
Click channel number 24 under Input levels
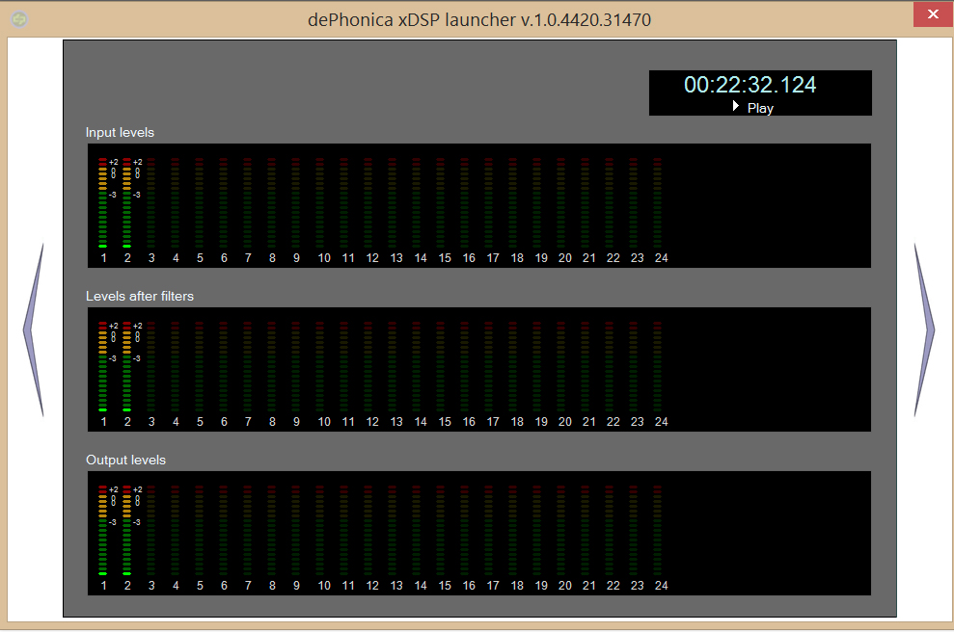pos(662,257)
